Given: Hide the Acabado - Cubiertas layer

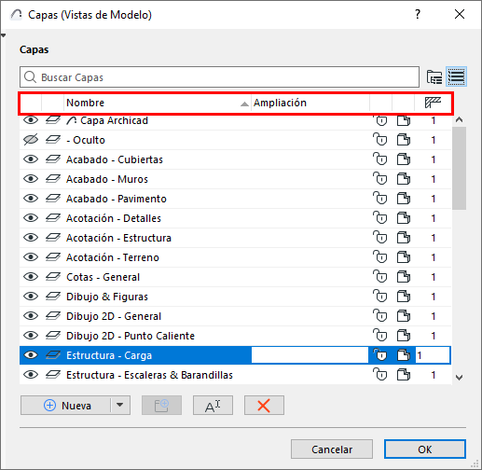Looking at the screenshot, I should coord(31,159).
